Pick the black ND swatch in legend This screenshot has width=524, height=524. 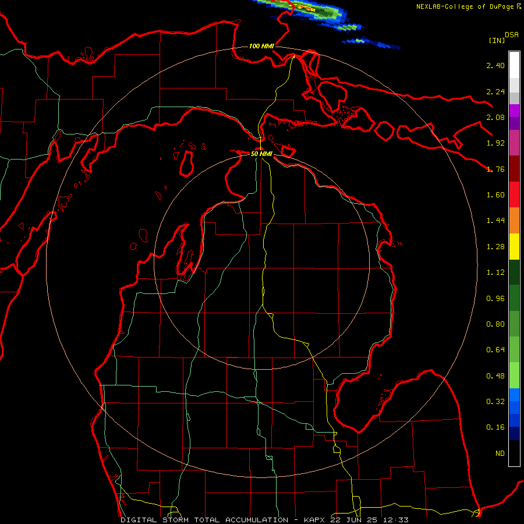514,453
